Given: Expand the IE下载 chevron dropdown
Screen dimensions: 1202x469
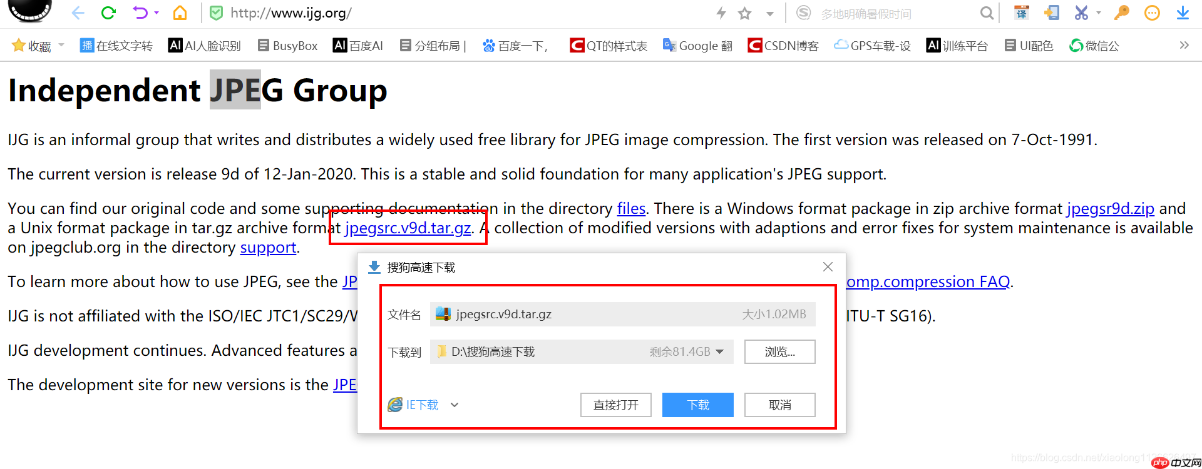Looking at the screenshot, I should tap(455, 405).
